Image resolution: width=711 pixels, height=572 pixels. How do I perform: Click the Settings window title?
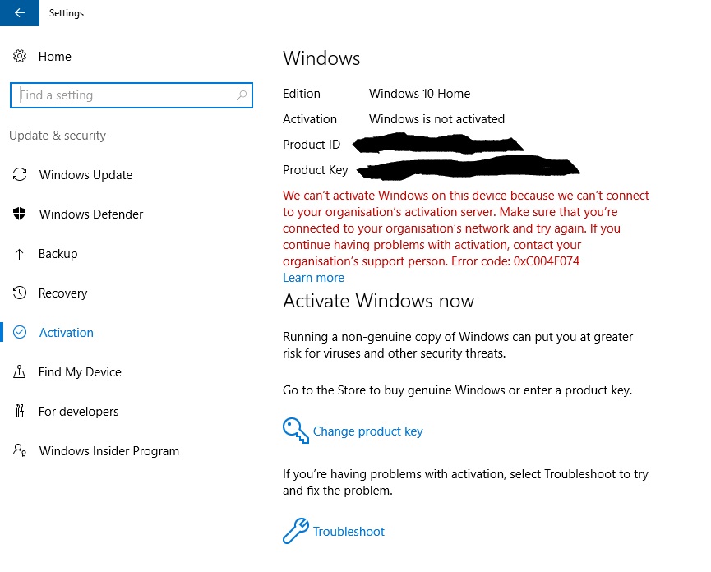point(67,13)
